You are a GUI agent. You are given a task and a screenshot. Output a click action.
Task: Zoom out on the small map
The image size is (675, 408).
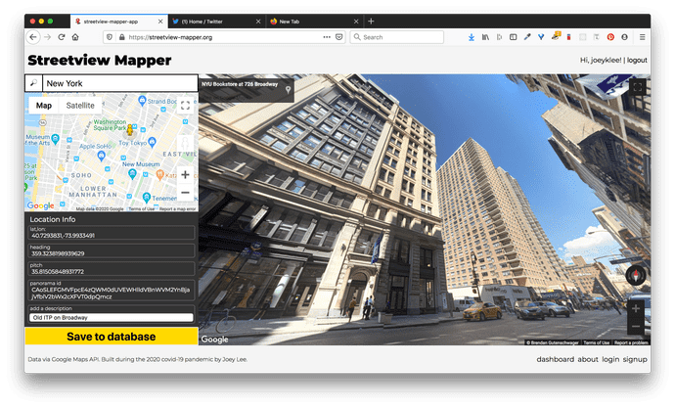tap(185, 193)
